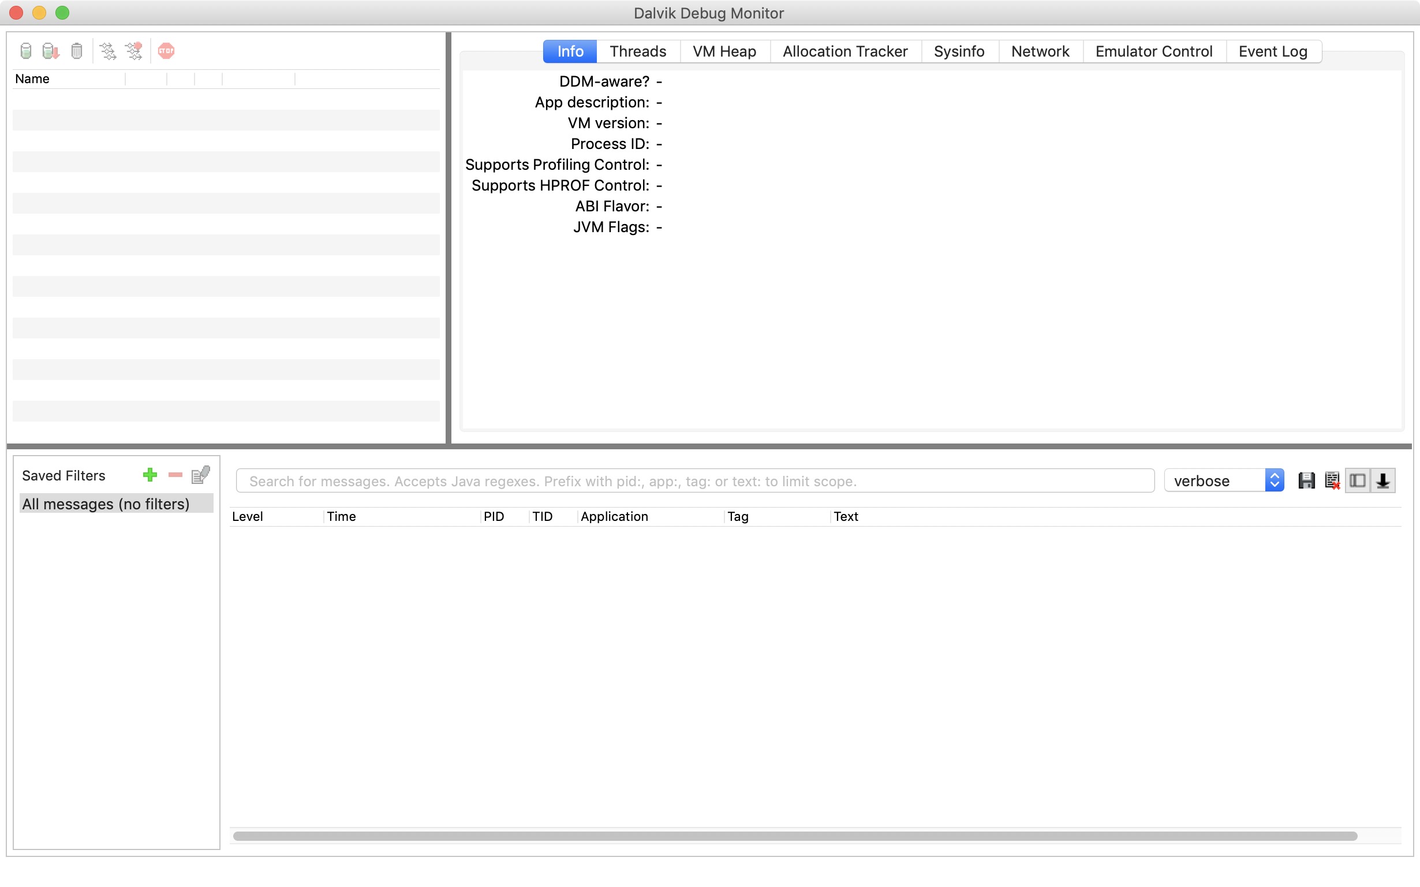The image size is (1420, 887).
Task: Click the Dump HPROF file icon
Action: coord(51,51)
